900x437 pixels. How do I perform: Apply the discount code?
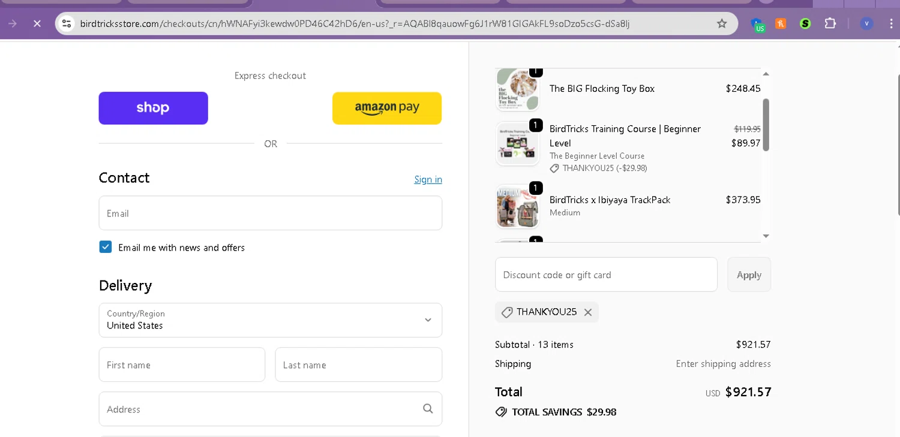coord(749,275)
